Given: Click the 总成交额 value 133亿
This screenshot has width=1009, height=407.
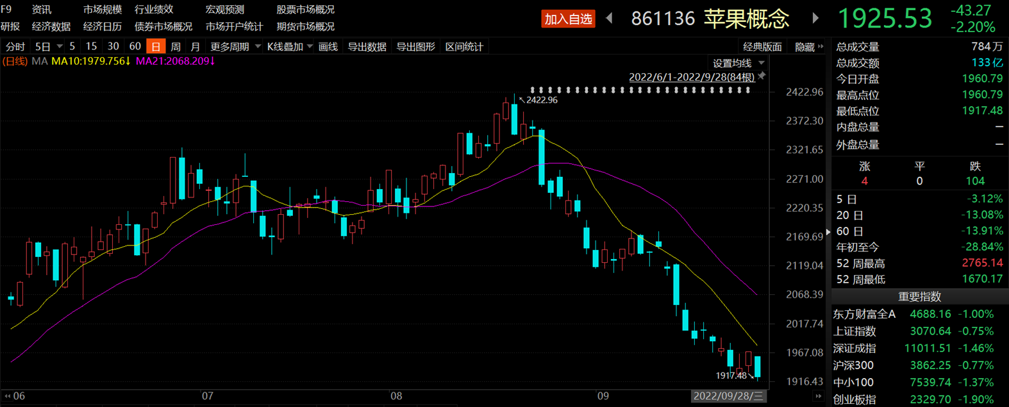Looking at the screenshot, I should [987, 63].
